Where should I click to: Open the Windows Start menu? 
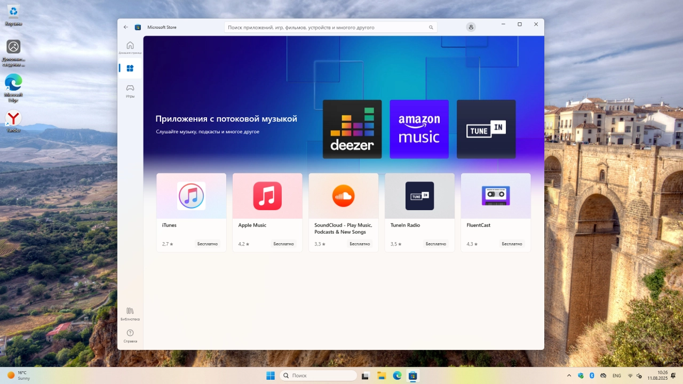point(271,375)
